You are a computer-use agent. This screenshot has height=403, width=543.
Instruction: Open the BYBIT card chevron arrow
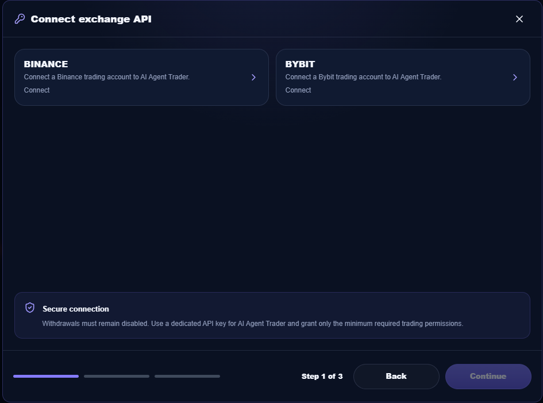515,77
